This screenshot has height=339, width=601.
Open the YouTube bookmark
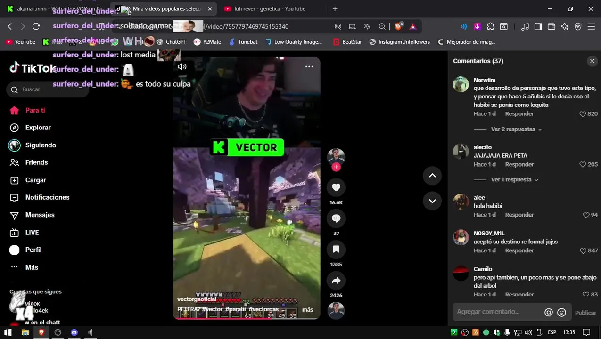tap(20, 42)
